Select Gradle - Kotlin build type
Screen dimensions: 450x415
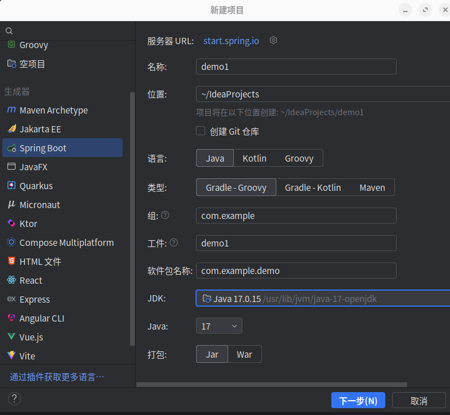click(313, 187)
